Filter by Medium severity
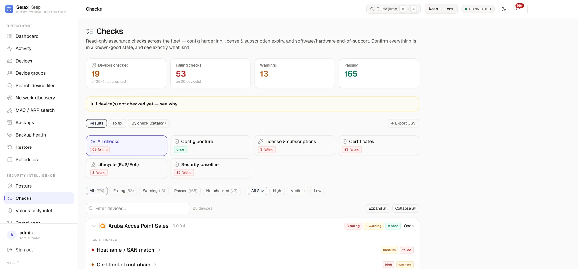 pyautogui.click(x=297, y=191)
